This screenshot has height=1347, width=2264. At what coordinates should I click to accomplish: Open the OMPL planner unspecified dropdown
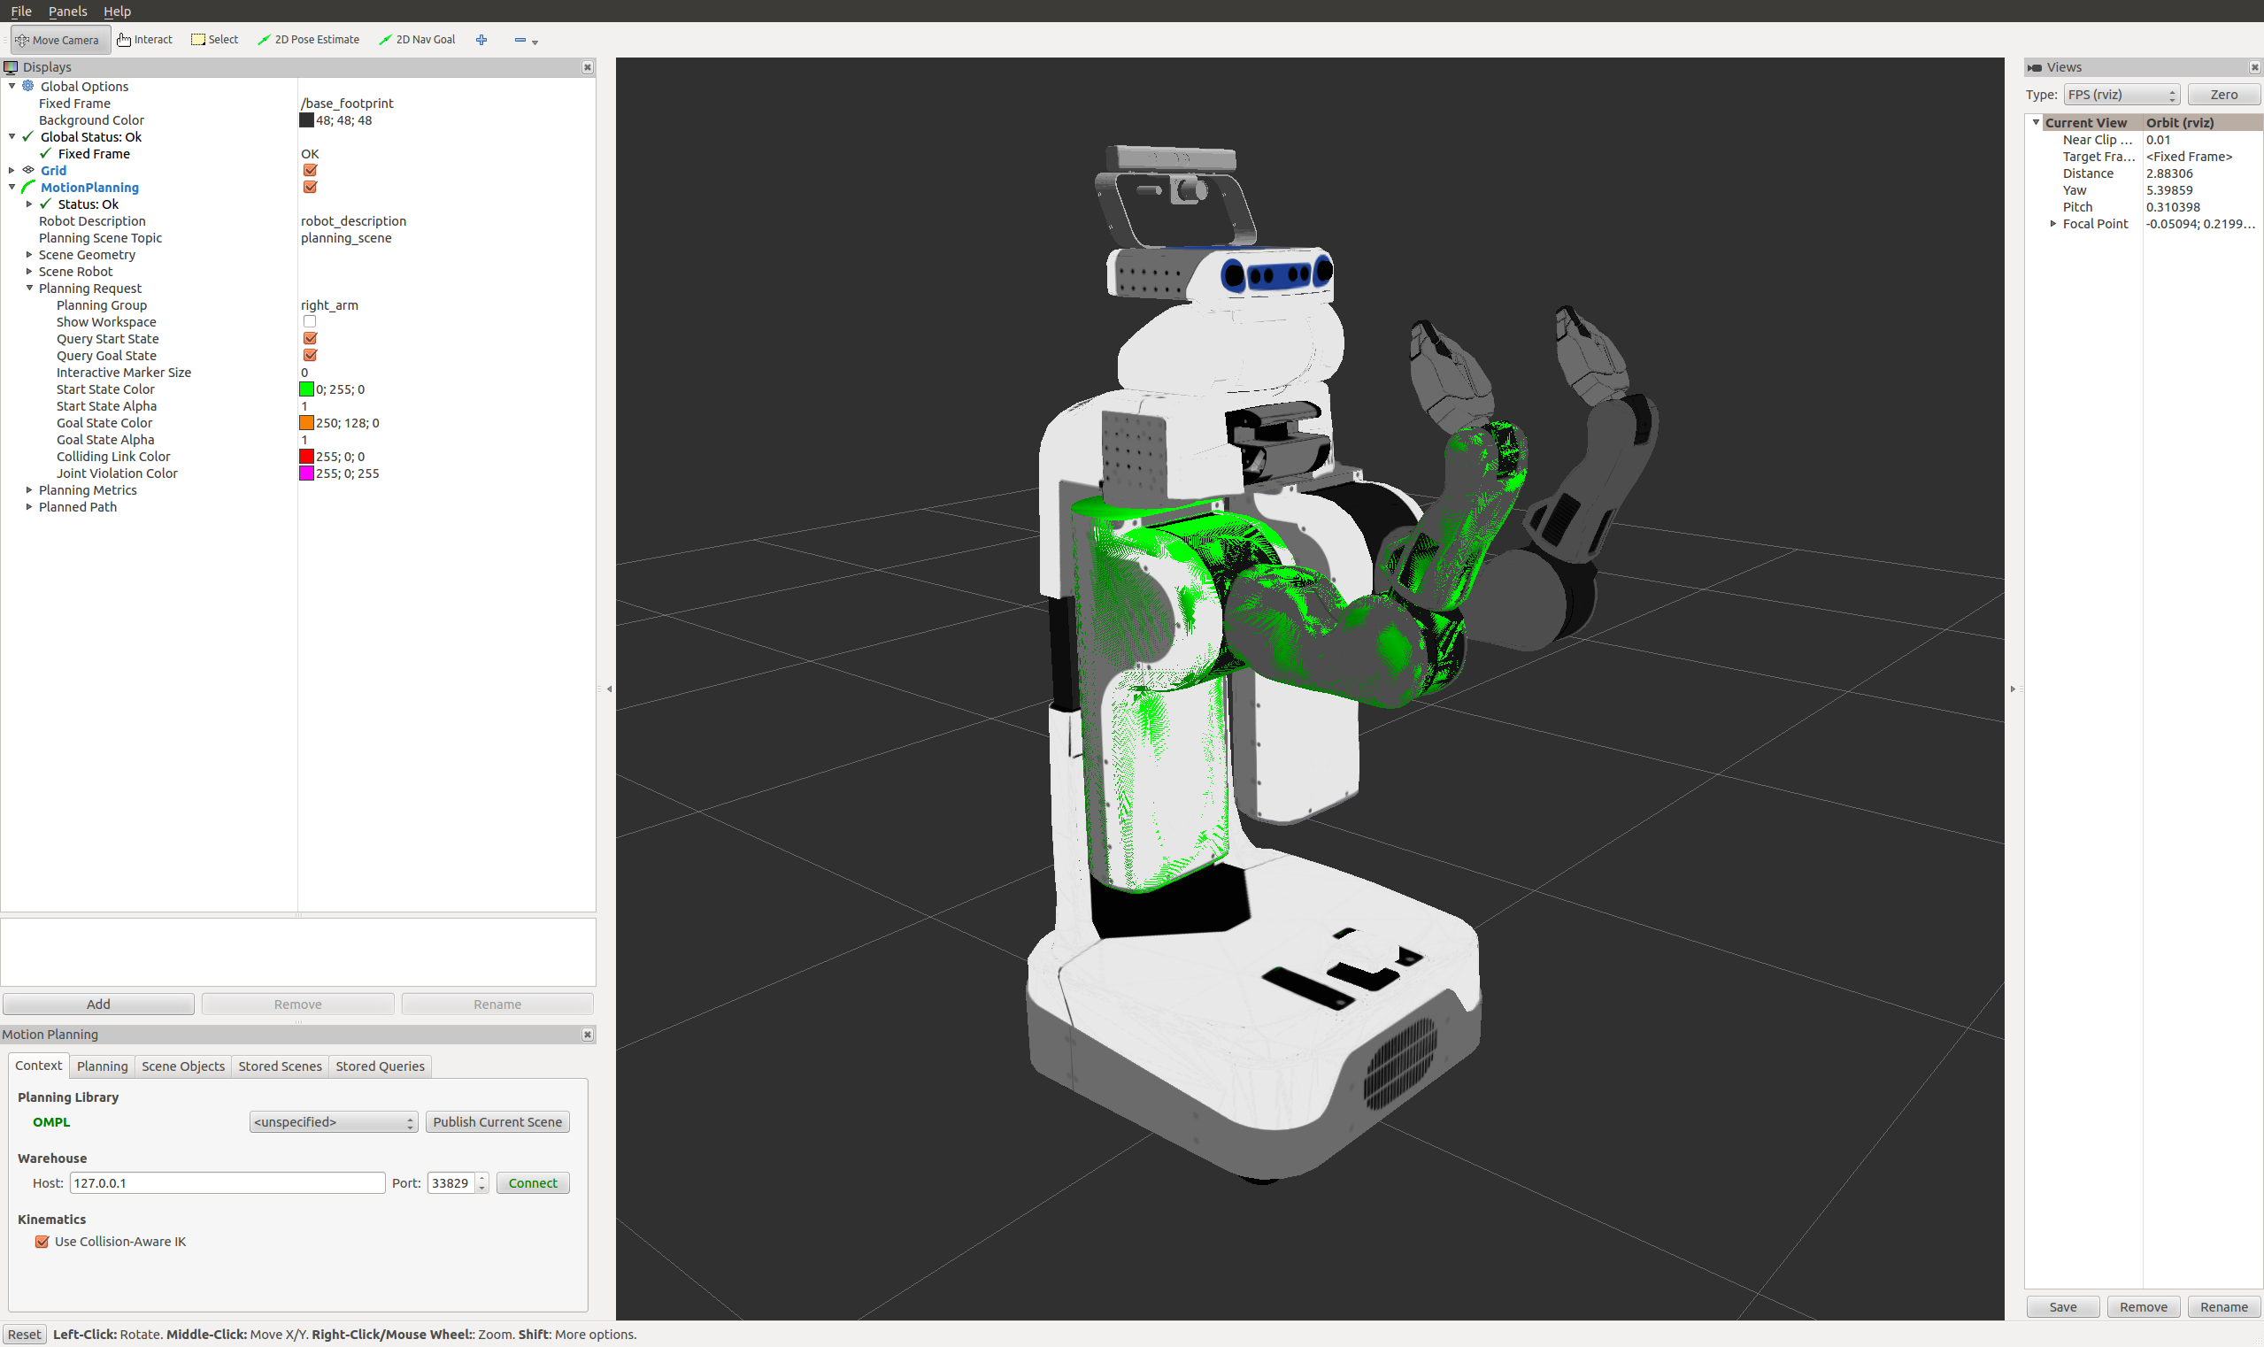tap(333, 1123)
